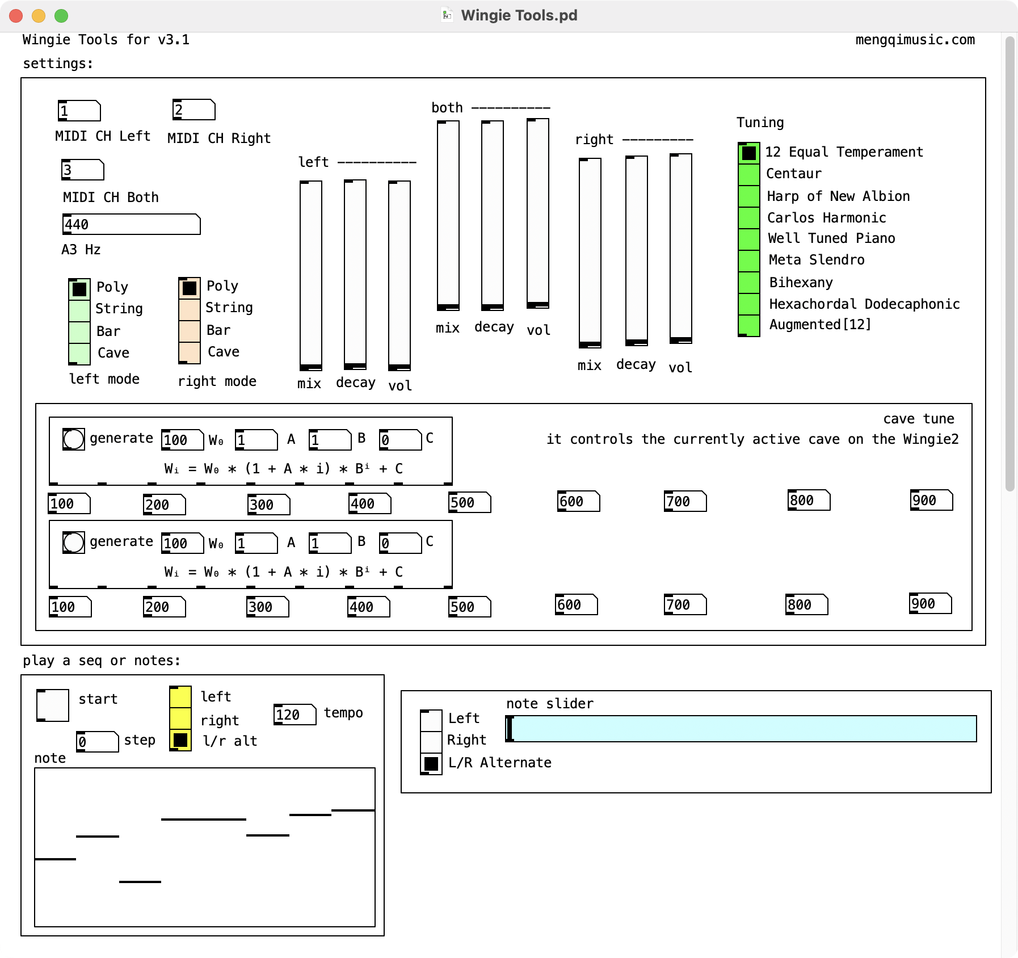Click second row C coefficient box

[401, 543]
